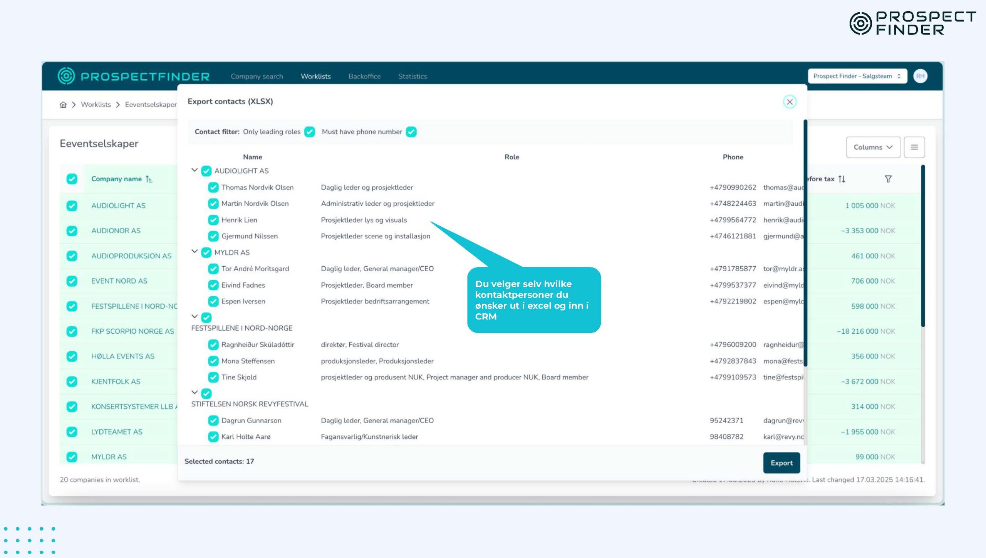Click the before tax sort arrows
This screenshot has height=558, width=986.
842,179
